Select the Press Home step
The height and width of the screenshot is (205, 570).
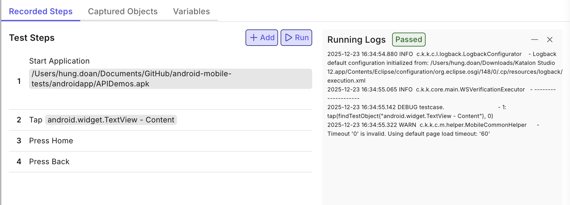[51, 141]
